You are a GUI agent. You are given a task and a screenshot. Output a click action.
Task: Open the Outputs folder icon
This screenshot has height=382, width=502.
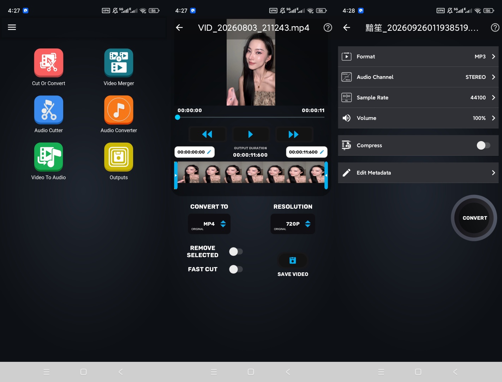pyautogui.click(x=119, y=157)
